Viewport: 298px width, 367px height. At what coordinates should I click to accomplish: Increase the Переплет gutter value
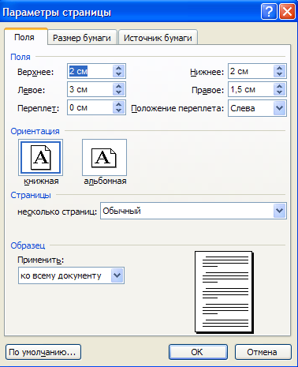(x=118, y=104)
